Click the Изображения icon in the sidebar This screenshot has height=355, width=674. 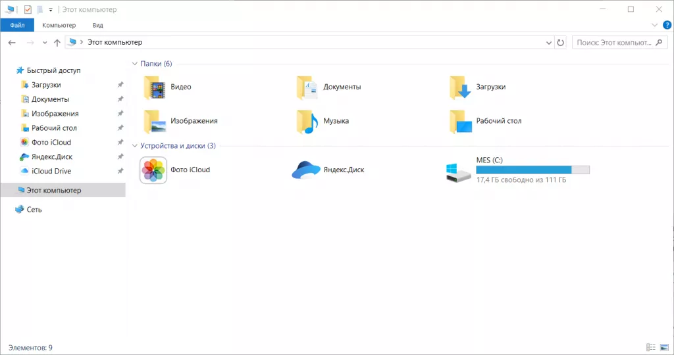(x=25, y=113)
